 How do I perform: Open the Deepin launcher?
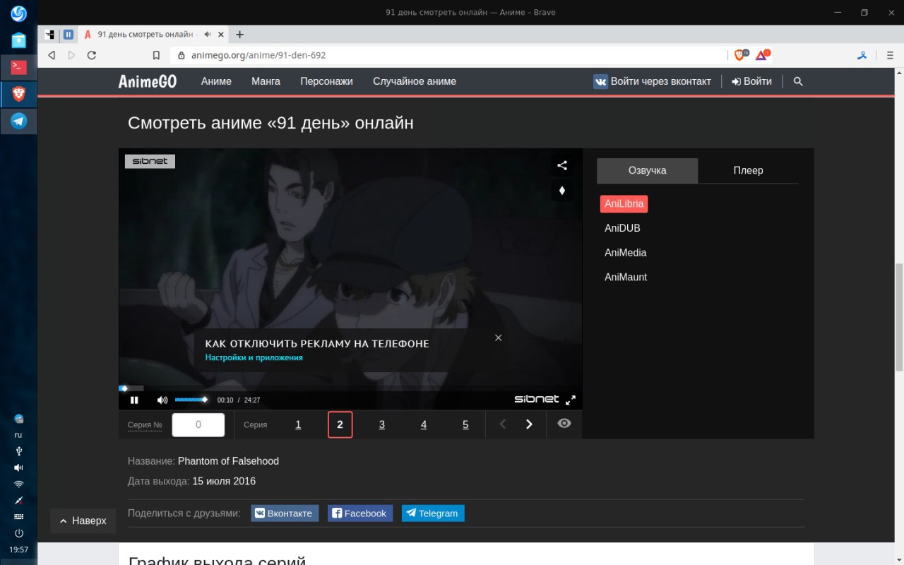(x=18, y=13)
